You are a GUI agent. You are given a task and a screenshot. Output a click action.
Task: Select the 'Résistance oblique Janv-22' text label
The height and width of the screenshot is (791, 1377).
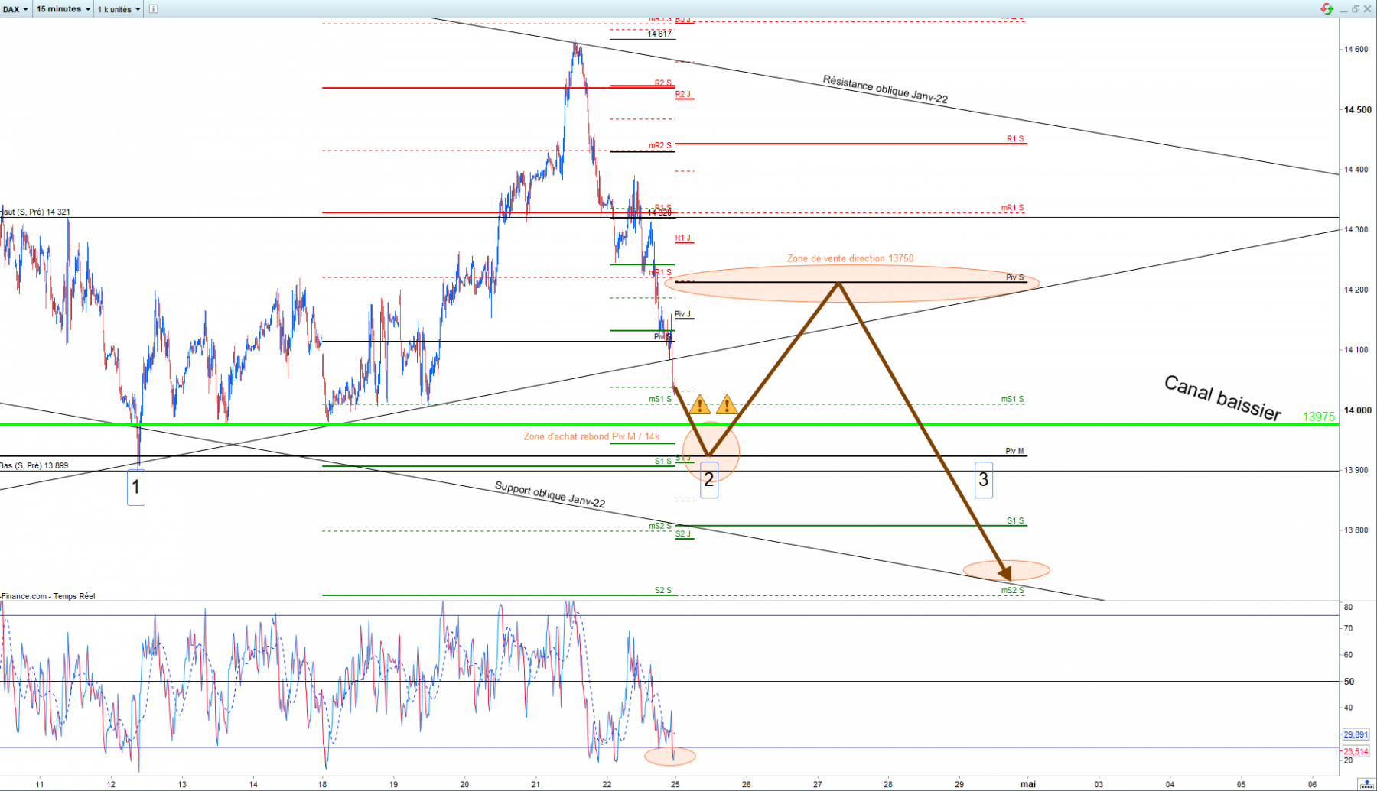click(x=885, y=89)
